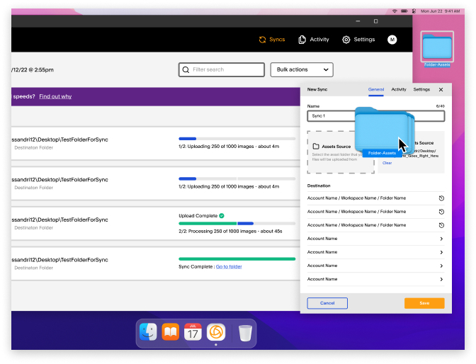Click the battery icon in menu bar
This screenshot has height=364, width=476.
404,11
